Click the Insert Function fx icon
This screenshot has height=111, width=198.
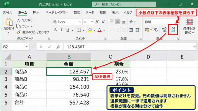(58, 47)
